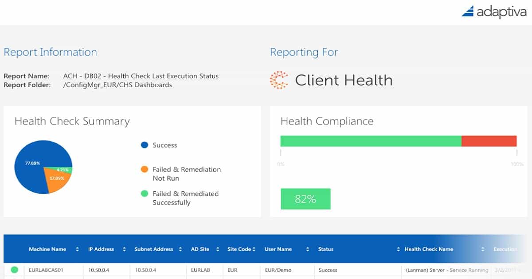Click the Execution column header
This screenshot has width=532, height=279.
(x=505, y=249)
